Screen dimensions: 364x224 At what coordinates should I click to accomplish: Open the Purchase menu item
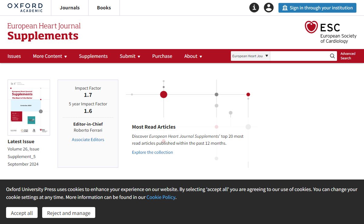tap(162, 56)
